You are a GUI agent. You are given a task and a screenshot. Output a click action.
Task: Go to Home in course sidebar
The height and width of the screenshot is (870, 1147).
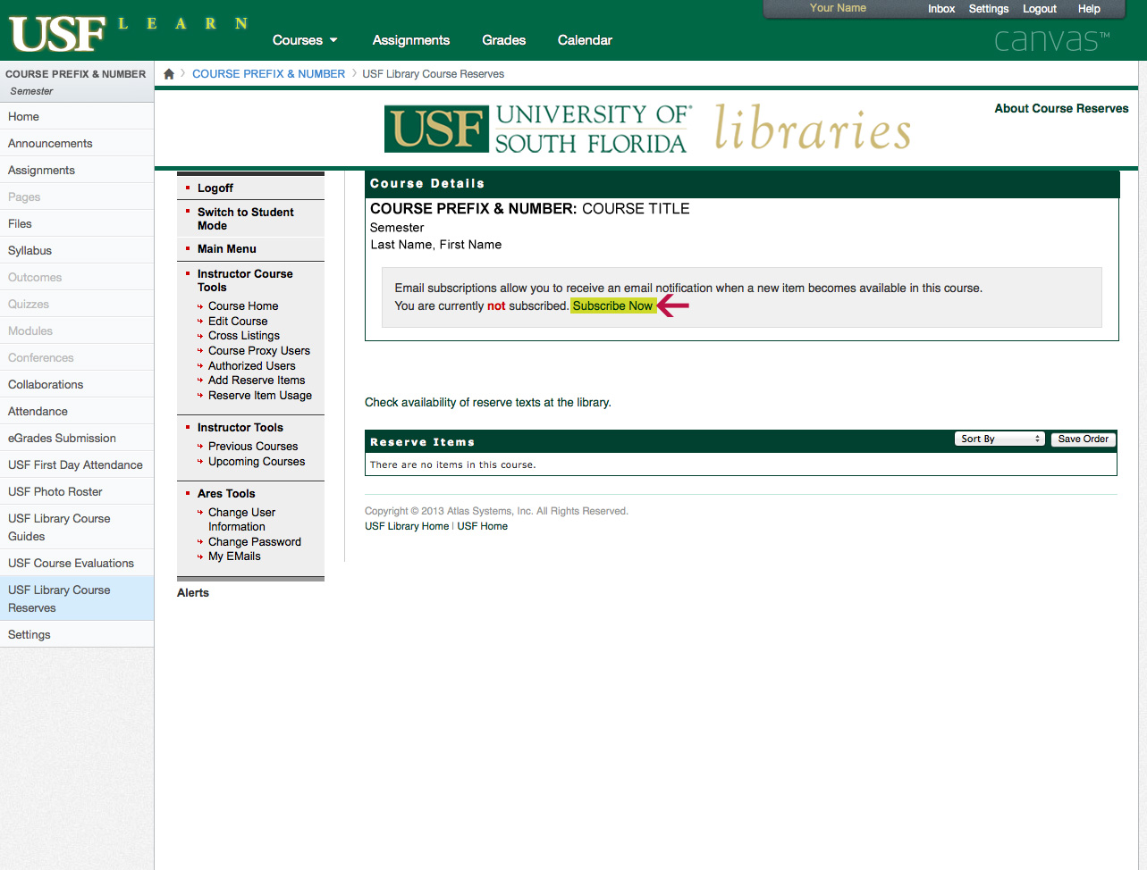point(77,116)
